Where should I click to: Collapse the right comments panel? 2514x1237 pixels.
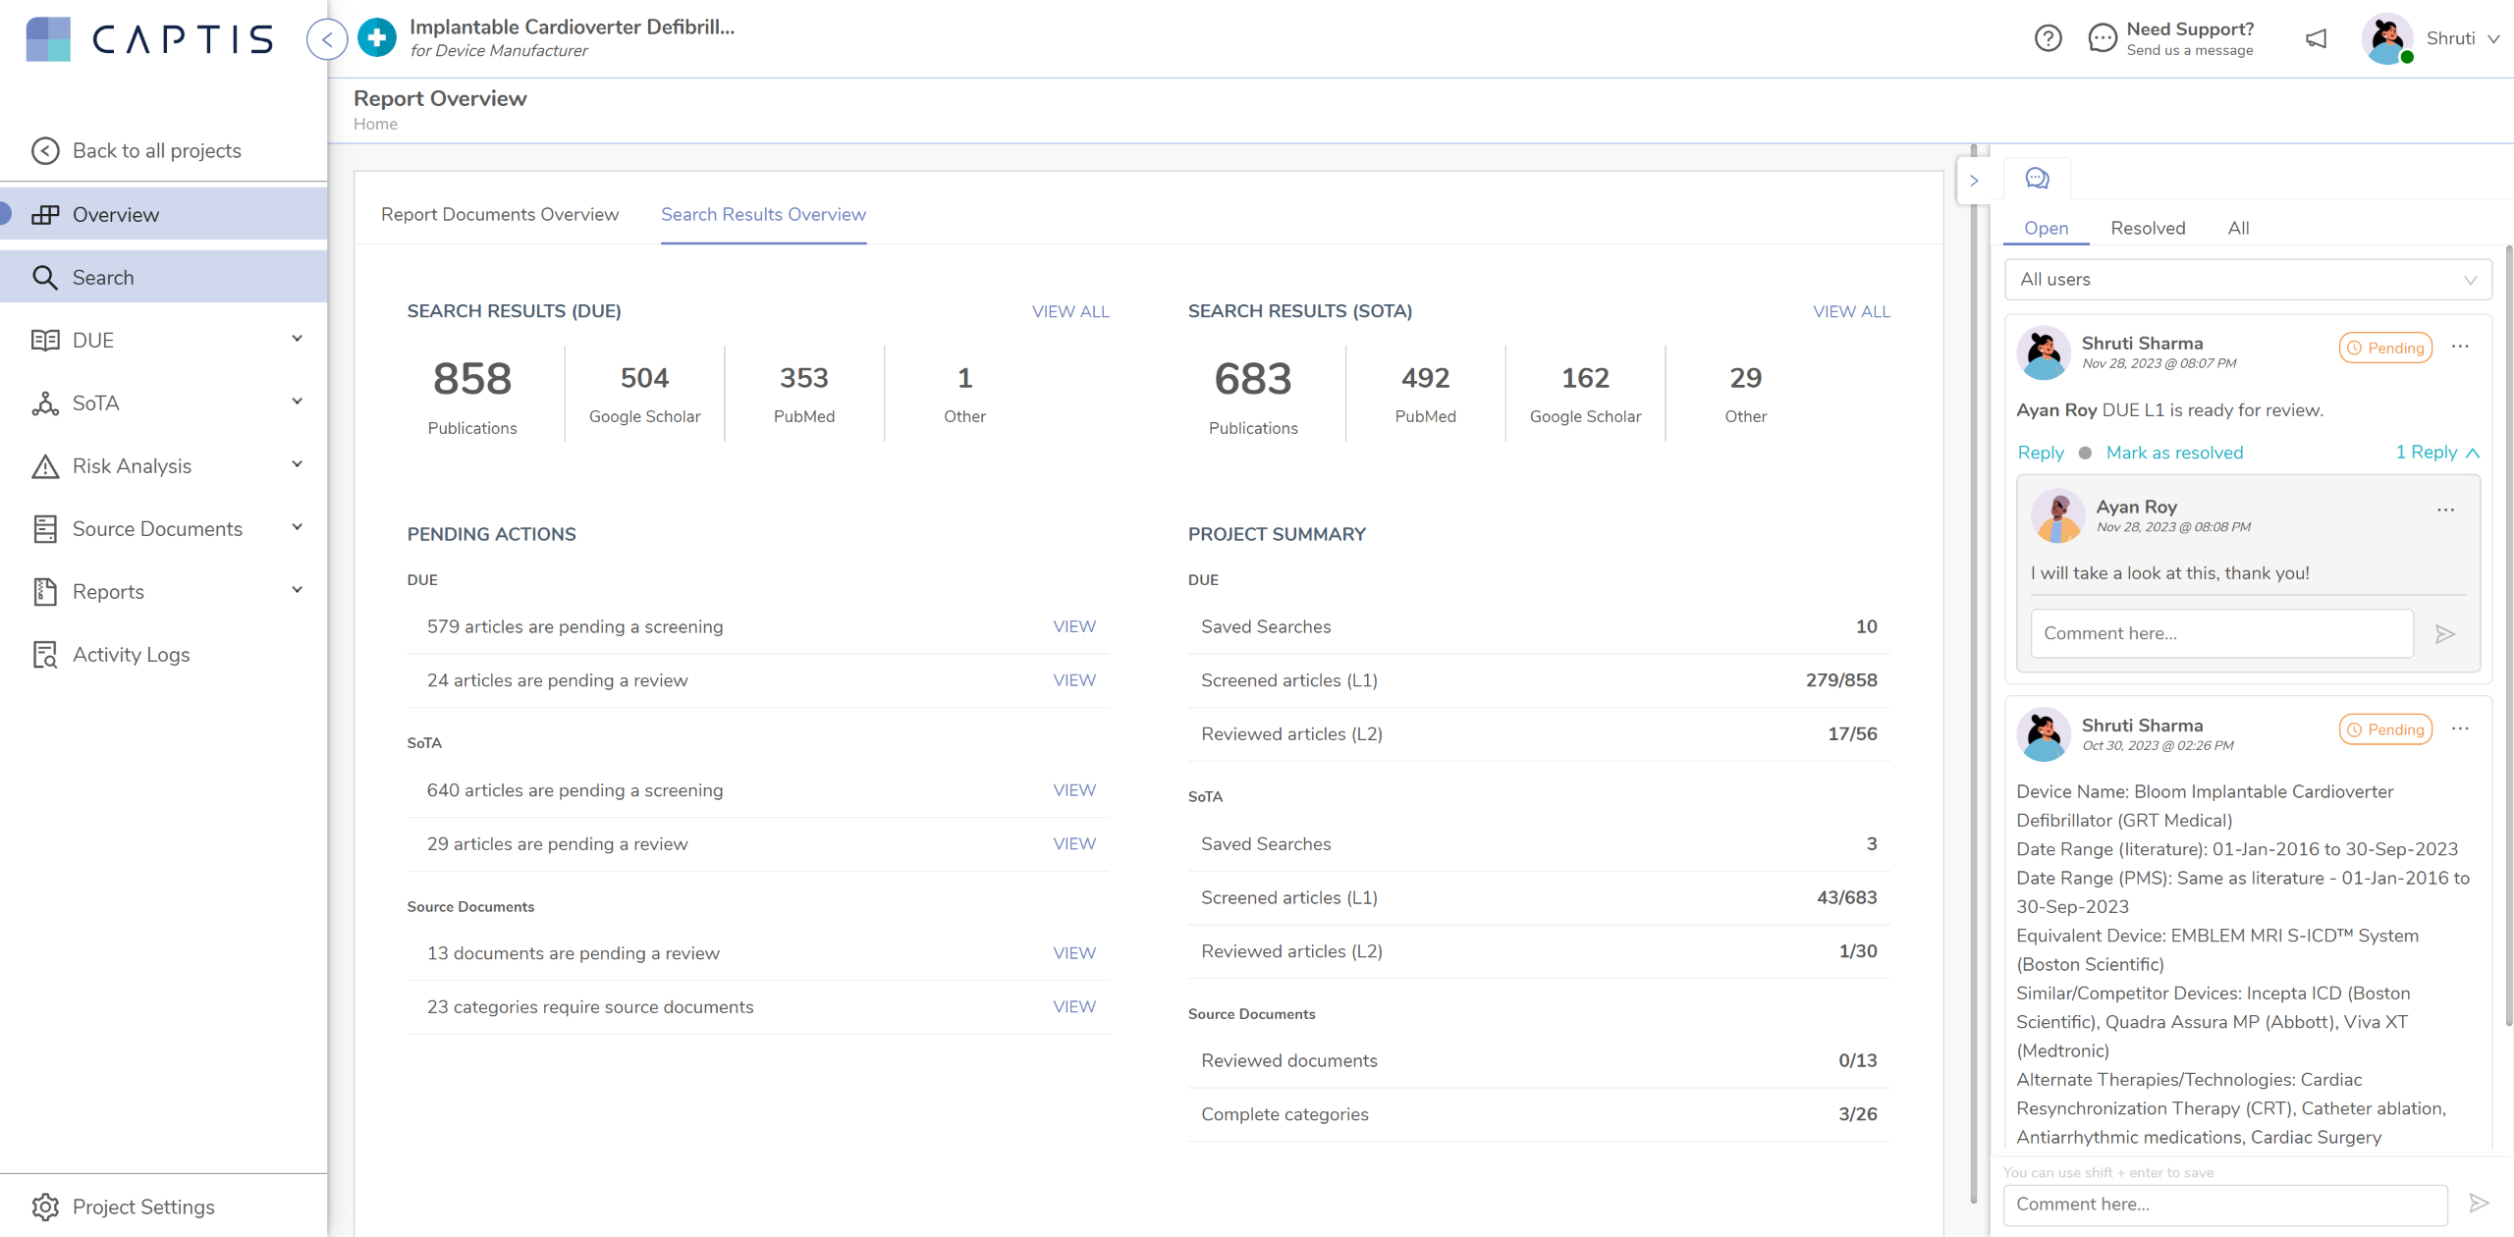click(1974, 181)
